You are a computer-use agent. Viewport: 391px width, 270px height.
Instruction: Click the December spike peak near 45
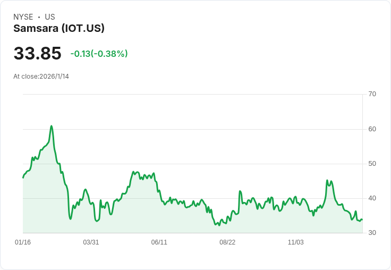(327, 181)
